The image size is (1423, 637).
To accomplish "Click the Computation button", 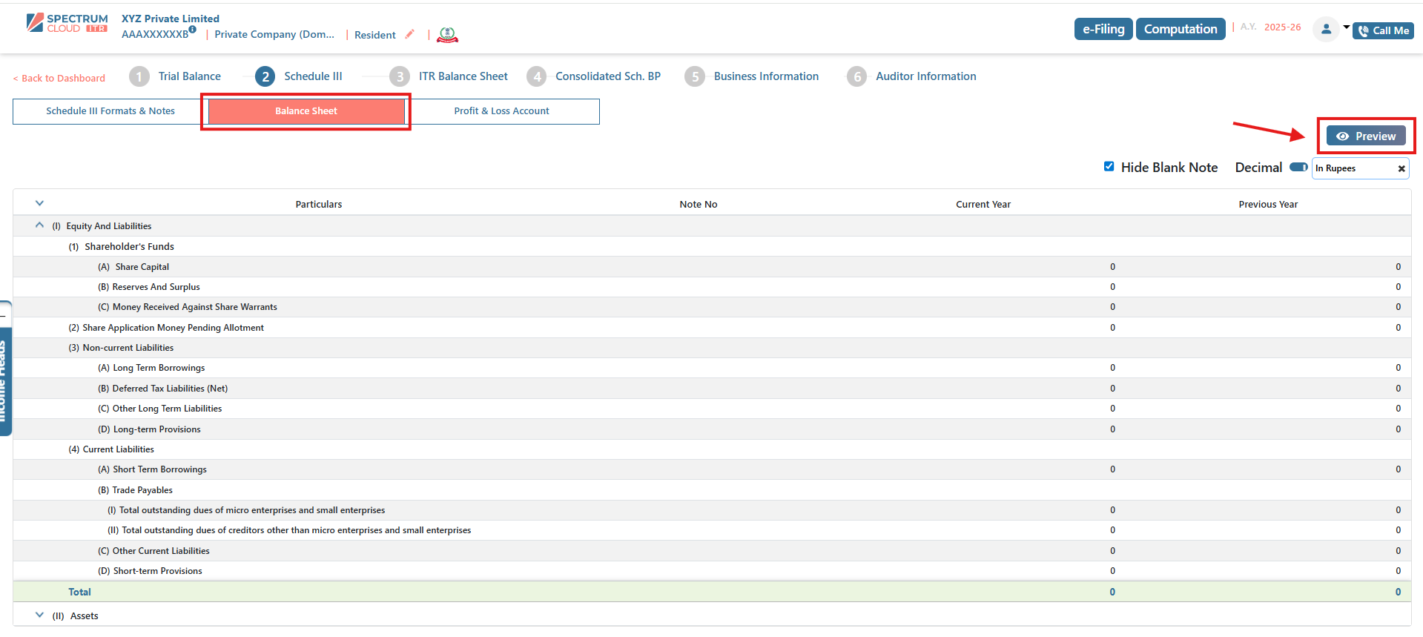I will (x=1180, y=29).
